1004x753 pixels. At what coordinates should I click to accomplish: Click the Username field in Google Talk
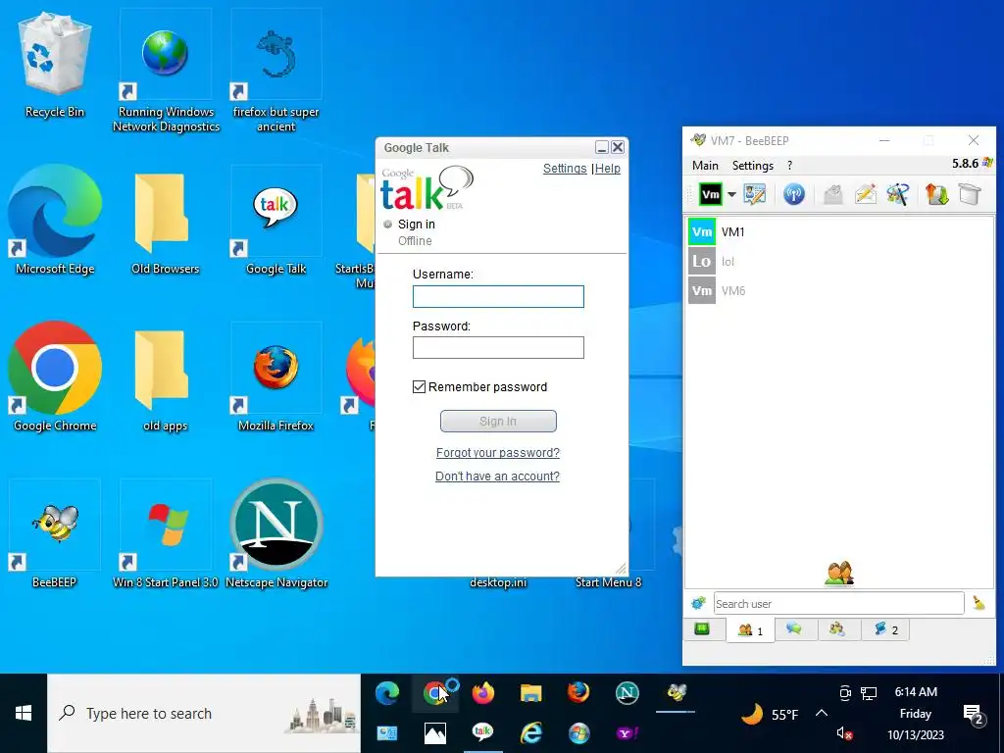pos(498,296)
